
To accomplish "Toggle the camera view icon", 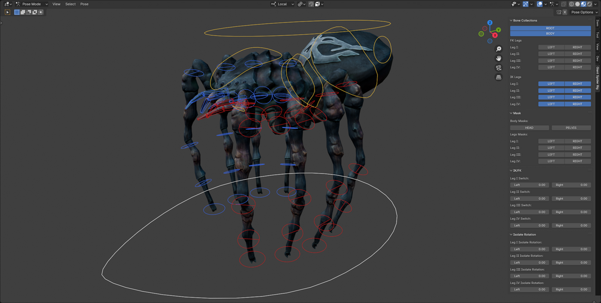I will pyautogui.click(x=498, y=68).
